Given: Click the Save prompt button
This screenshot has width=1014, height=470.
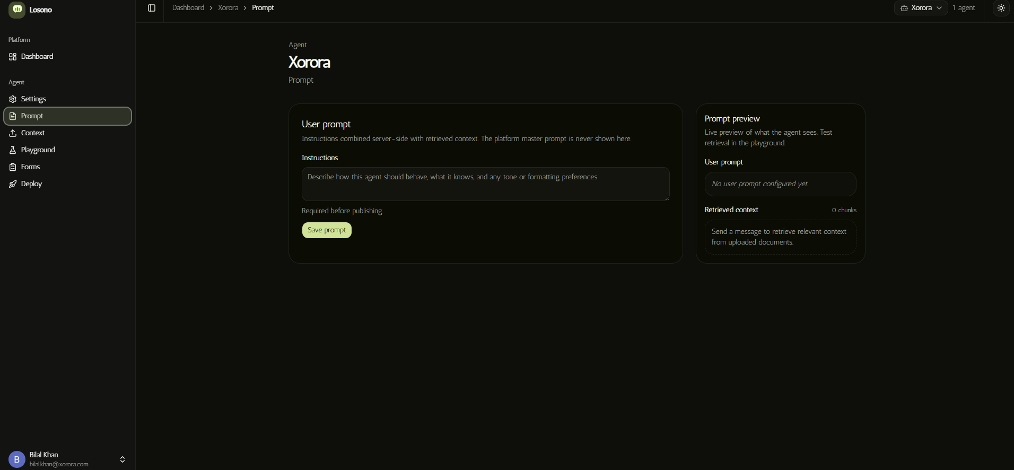Looking at the screenshot, I should 327,230.
